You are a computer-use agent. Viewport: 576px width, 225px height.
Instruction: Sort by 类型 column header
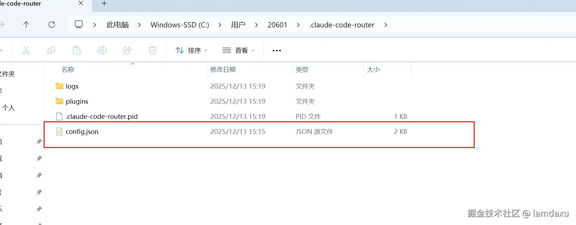coord(302,70)
